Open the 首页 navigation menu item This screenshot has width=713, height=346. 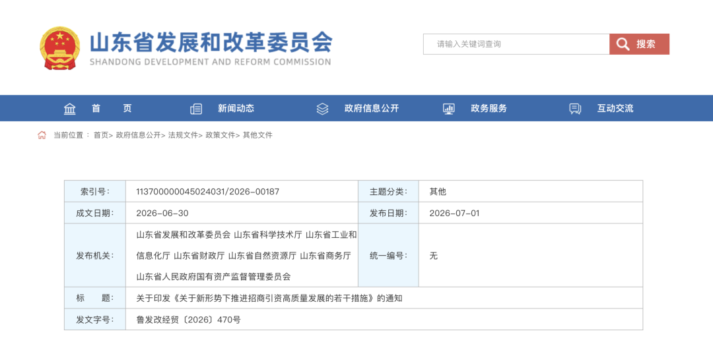[x=112, y=109]
